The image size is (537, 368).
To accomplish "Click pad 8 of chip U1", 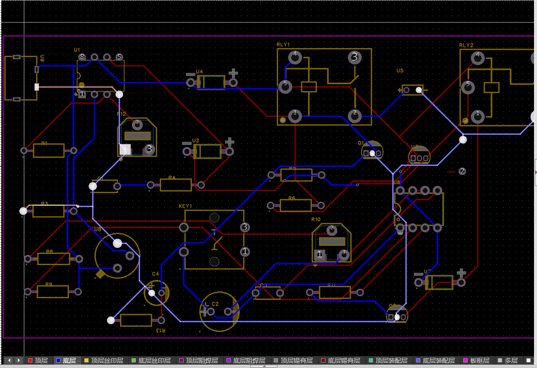I will (x=82, y=57).
